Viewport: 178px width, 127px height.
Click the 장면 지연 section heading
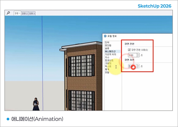click(x=129, y=60)
